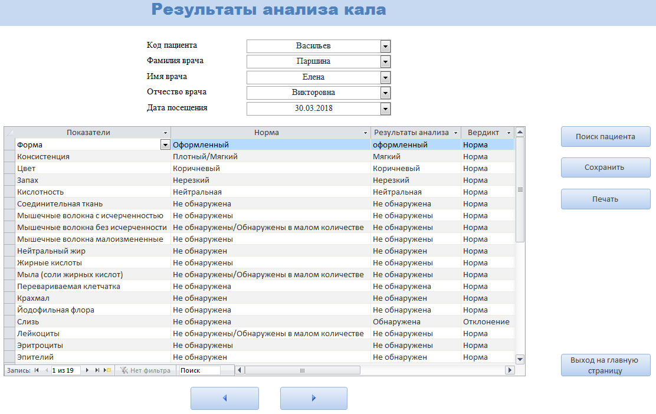Click the 'Обнаружена' result cell for Слизь
The height and width of the screenshot is (414, 656).
coord(416,321)
